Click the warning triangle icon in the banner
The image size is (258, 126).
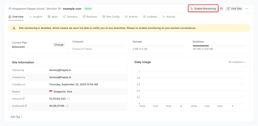(x=14, y=28)
